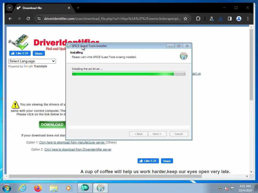Show hidden system tray icons
This screenshot has height=193, width=258.
214,188
